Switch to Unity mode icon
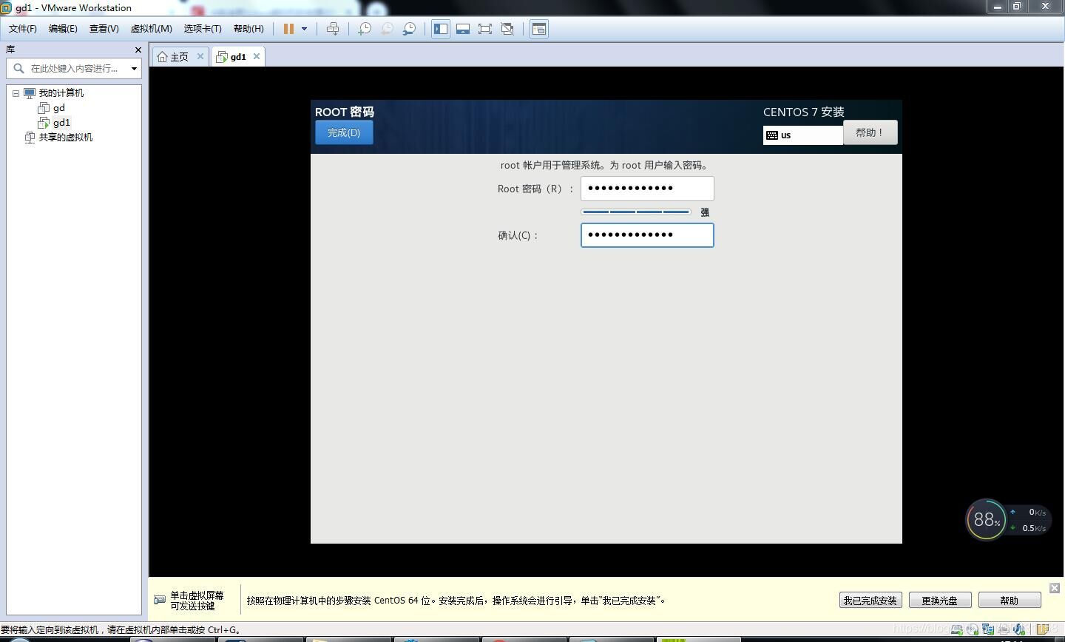Viewport: 1065px width, 642px height. coord(507,29)
